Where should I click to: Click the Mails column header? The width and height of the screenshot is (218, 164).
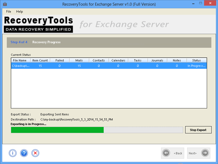click(79, 60)
